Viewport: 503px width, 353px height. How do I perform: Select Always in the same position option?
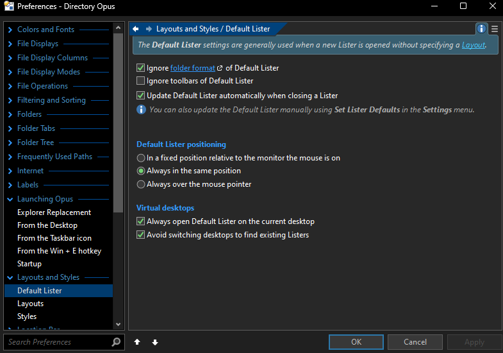coord(141,171)
